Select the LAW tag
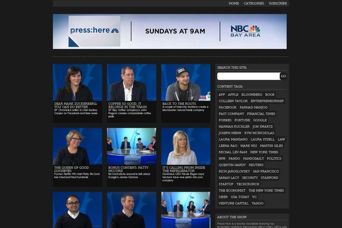Viewport: 342px width, 228px height. click(282, 139)
